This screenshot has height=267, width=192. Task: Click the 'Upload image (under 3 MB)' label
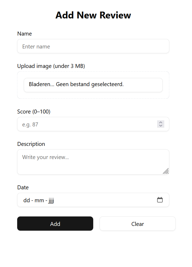[51, 66]
